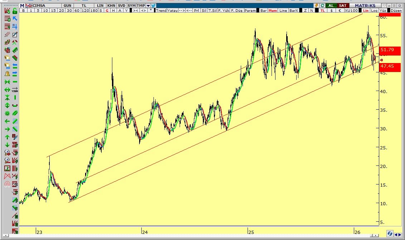Click the red 47.45 price label
Screen dimensions: 405x240
tap(390, 67)
